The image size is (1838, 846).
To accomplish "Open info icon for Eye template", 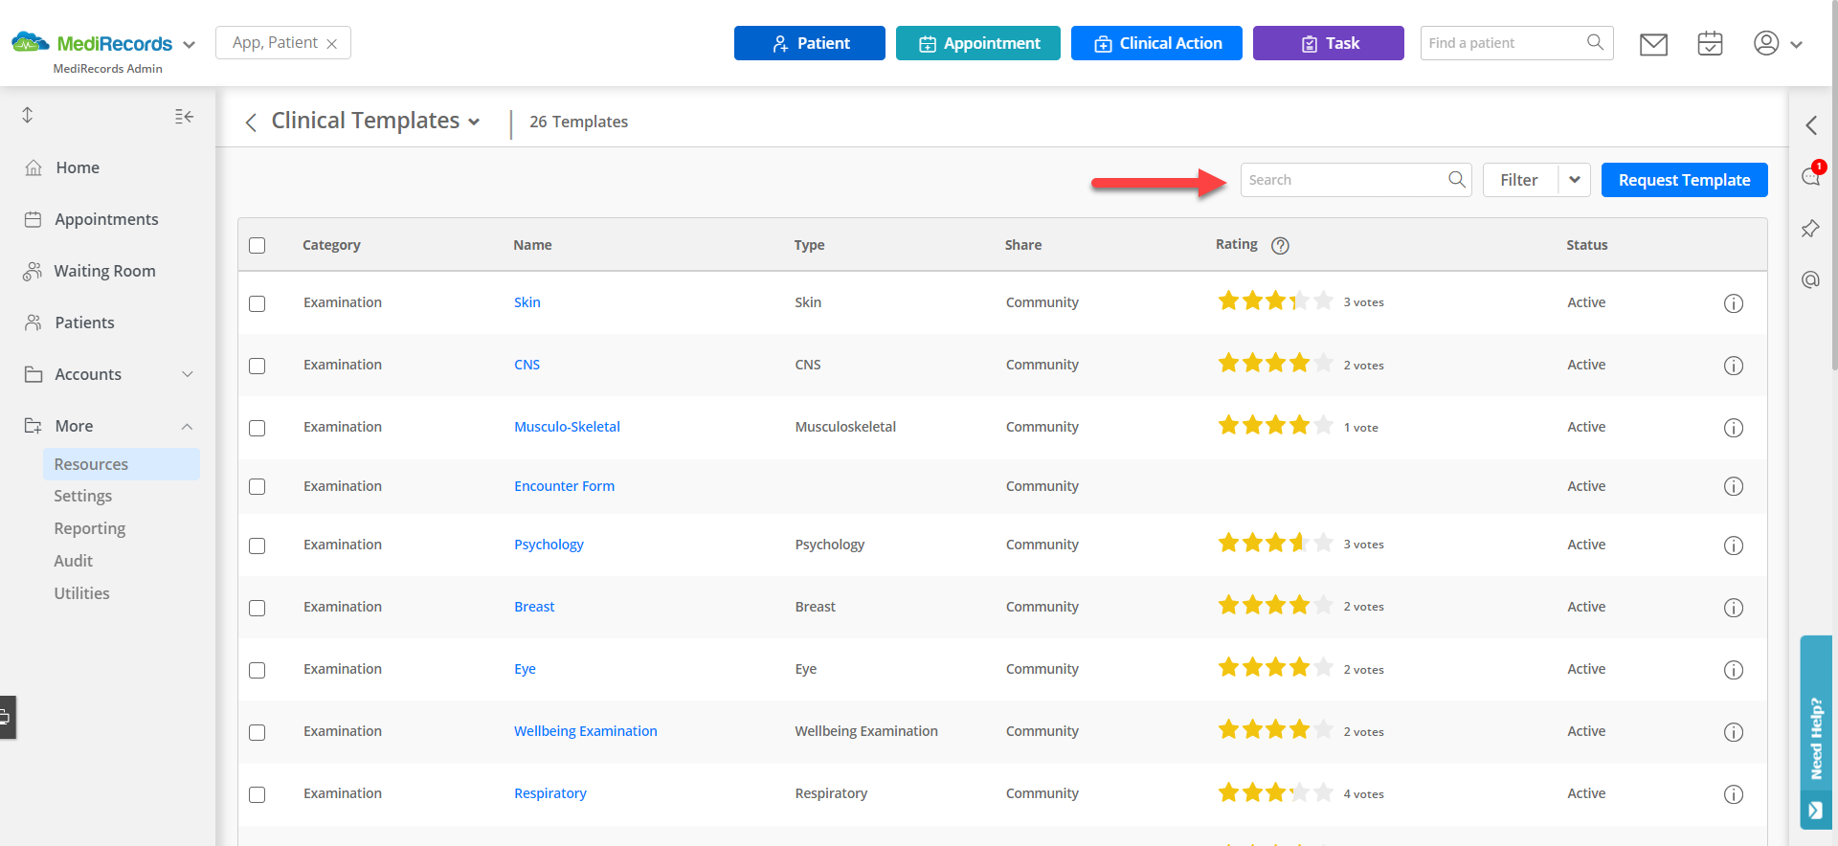I will point(1734,670).
